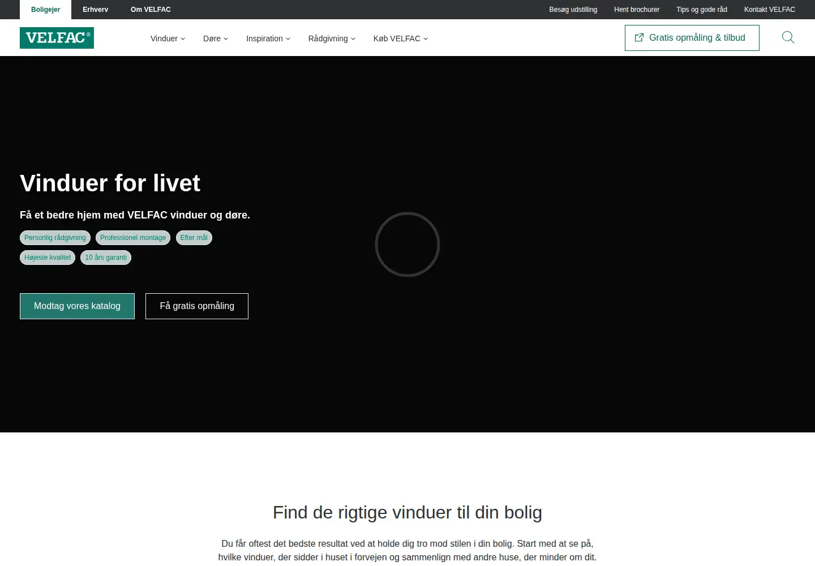Click the Personlig rådgivning tag
Screen dimensions: 815x566
55,238
